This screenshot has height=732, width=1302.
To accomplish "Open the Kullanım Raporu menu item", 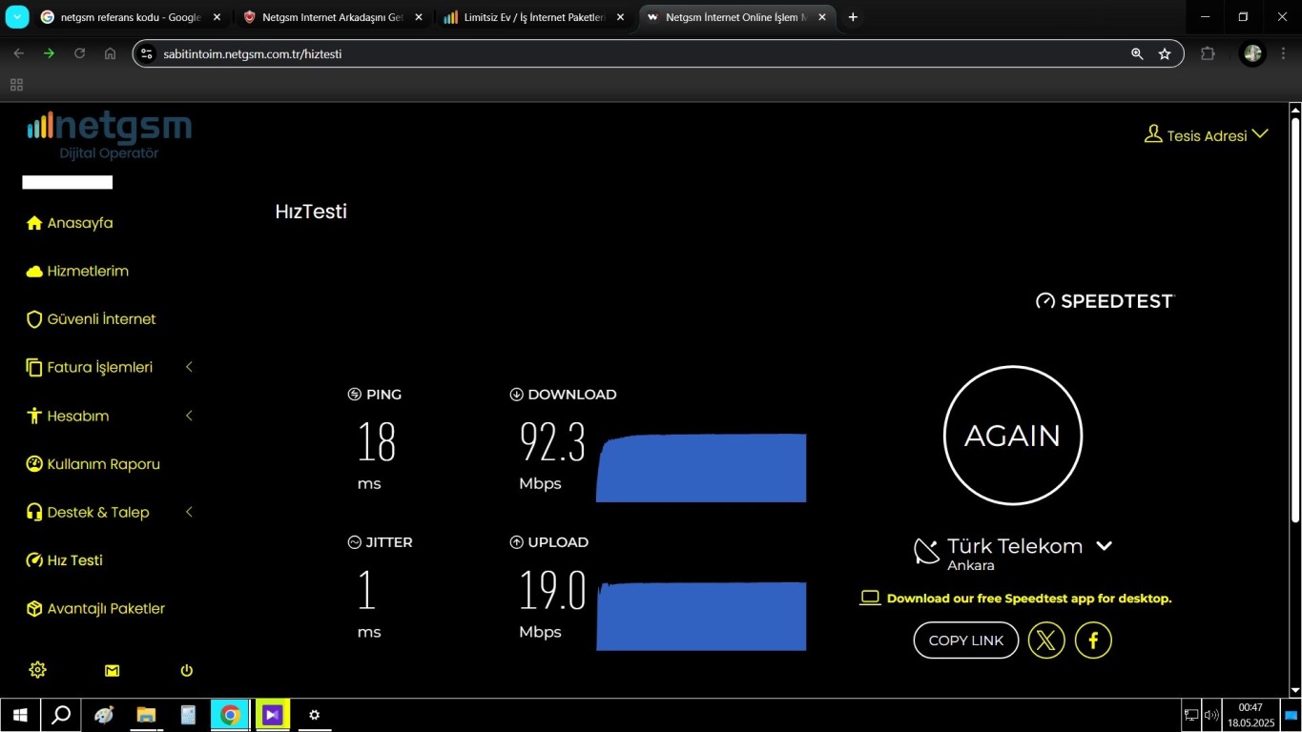I will (104, 464).
